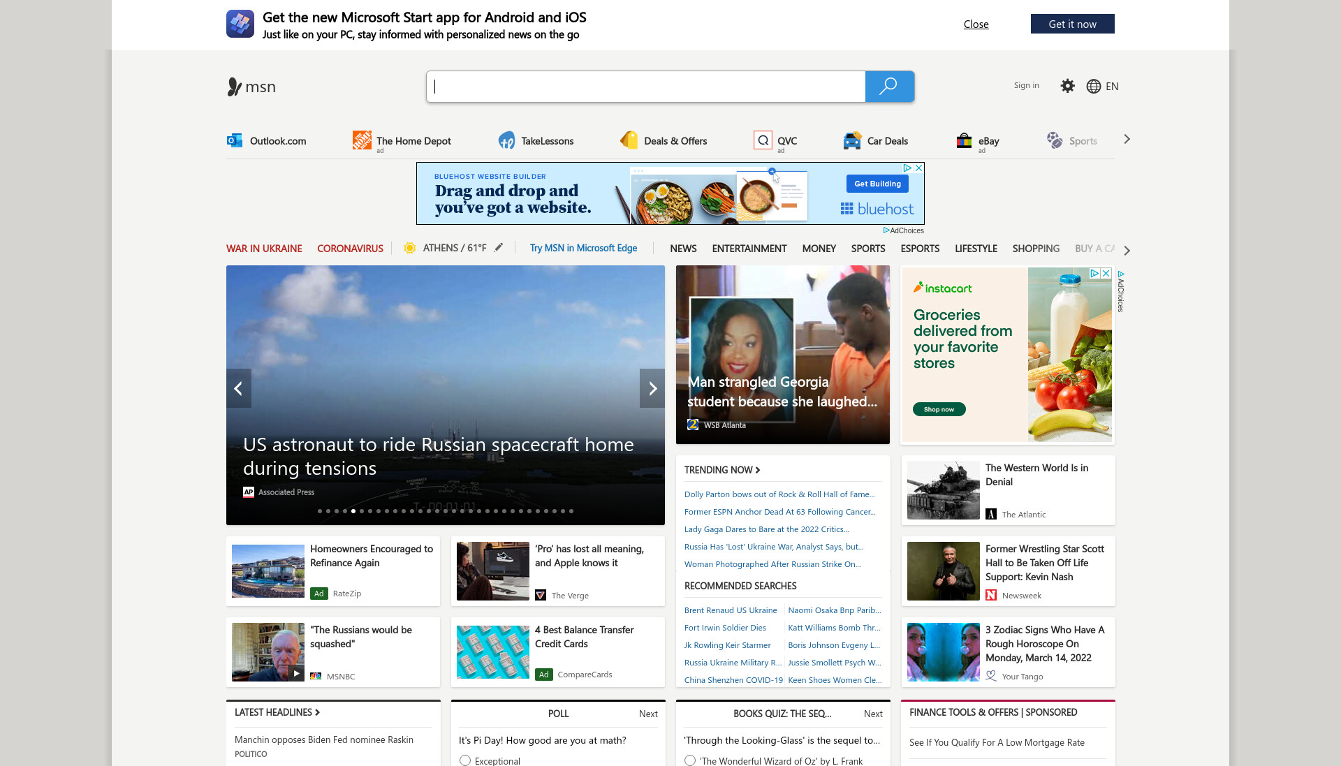
Task: Click Close on the app banner
Action: click(976, 24)
